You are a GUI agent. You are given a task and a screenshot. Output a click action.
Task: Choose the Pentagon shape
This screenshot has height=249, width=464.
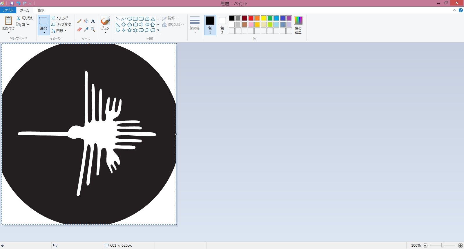coord(130,25)
